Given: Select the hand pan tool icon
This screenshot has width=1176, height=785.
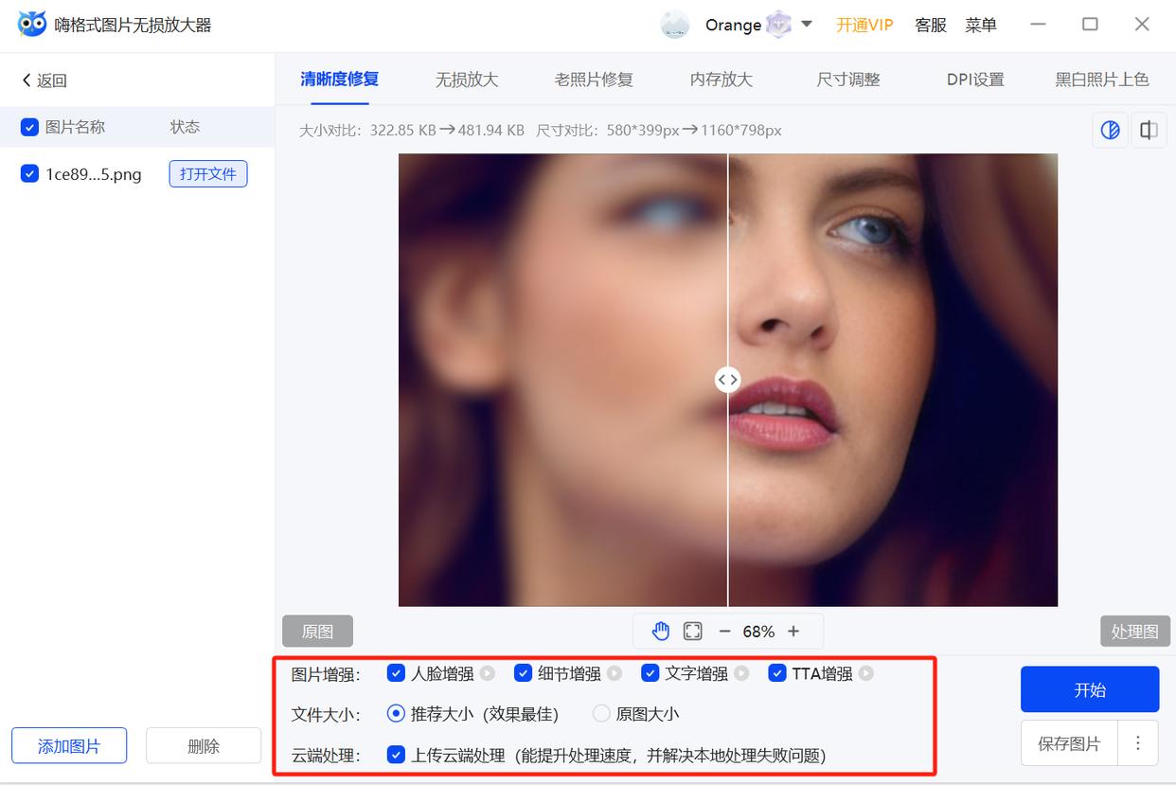Looking at the screenshot, I should coord(661,631).
